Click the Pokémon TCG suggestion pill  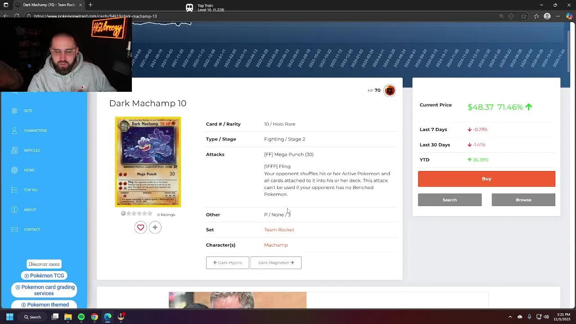[44, 276]
